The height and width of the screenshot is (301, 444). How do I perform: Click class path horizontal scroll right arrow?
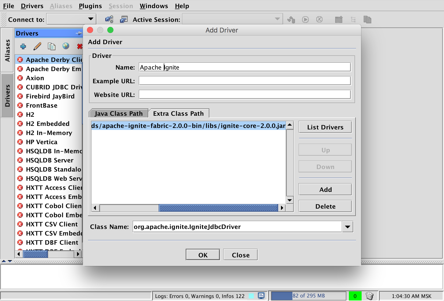(x=282, y=208)
